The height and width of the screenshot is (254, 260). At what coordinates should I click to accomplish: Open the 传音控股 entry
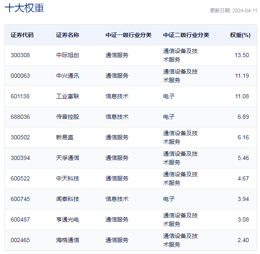[67, 117]
